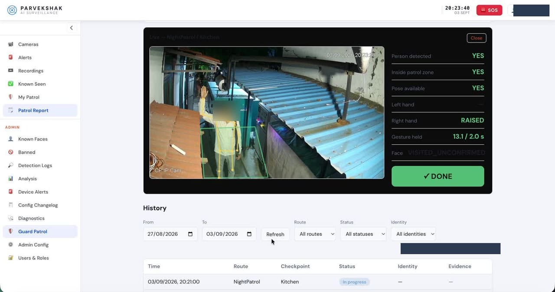Click the green DONE button
The height and width of the screenshot is (292, 555).
[x=437, y=176]
